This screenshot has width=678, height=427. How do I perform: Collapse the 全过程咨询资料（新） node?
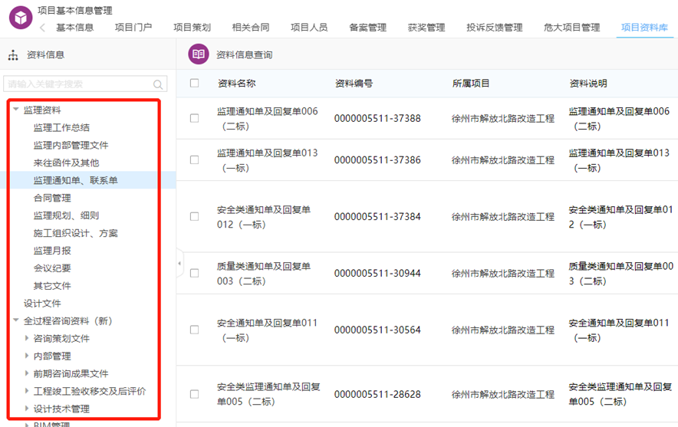click(x=16, y=321)
